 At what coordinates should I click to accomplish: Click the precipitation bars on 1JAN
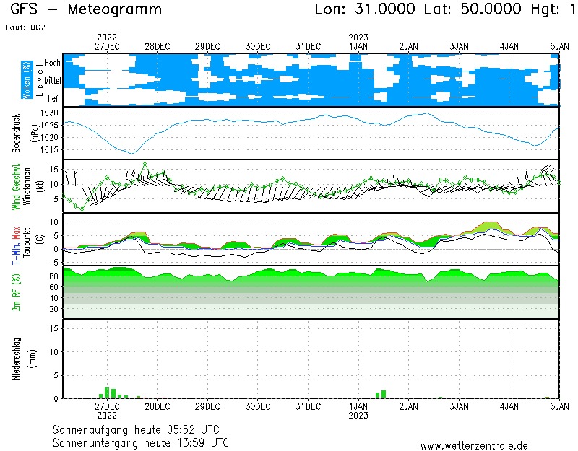[381, 394]
